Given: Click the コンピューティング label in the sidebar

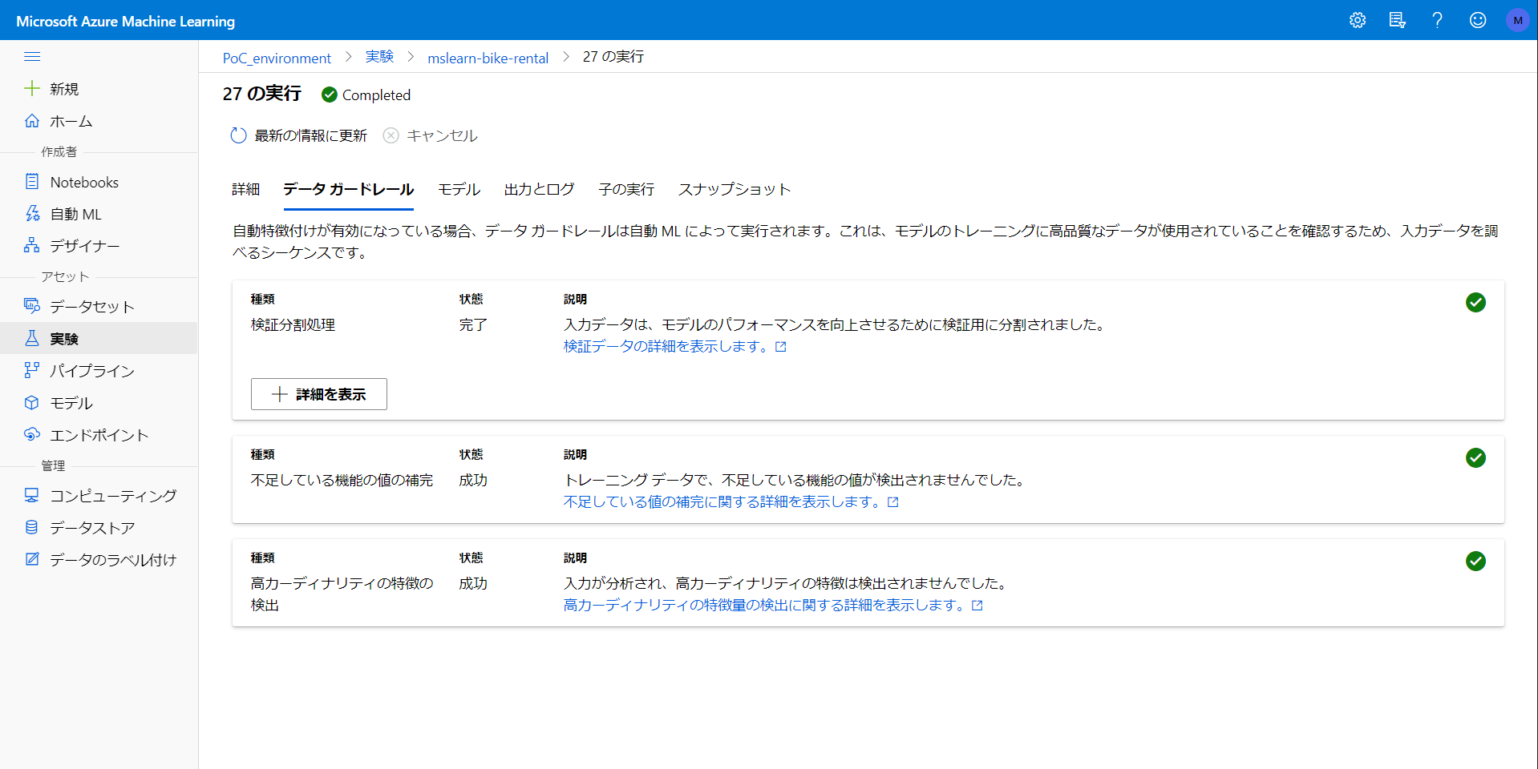Looking at the screenshot, I should point(113,496).
